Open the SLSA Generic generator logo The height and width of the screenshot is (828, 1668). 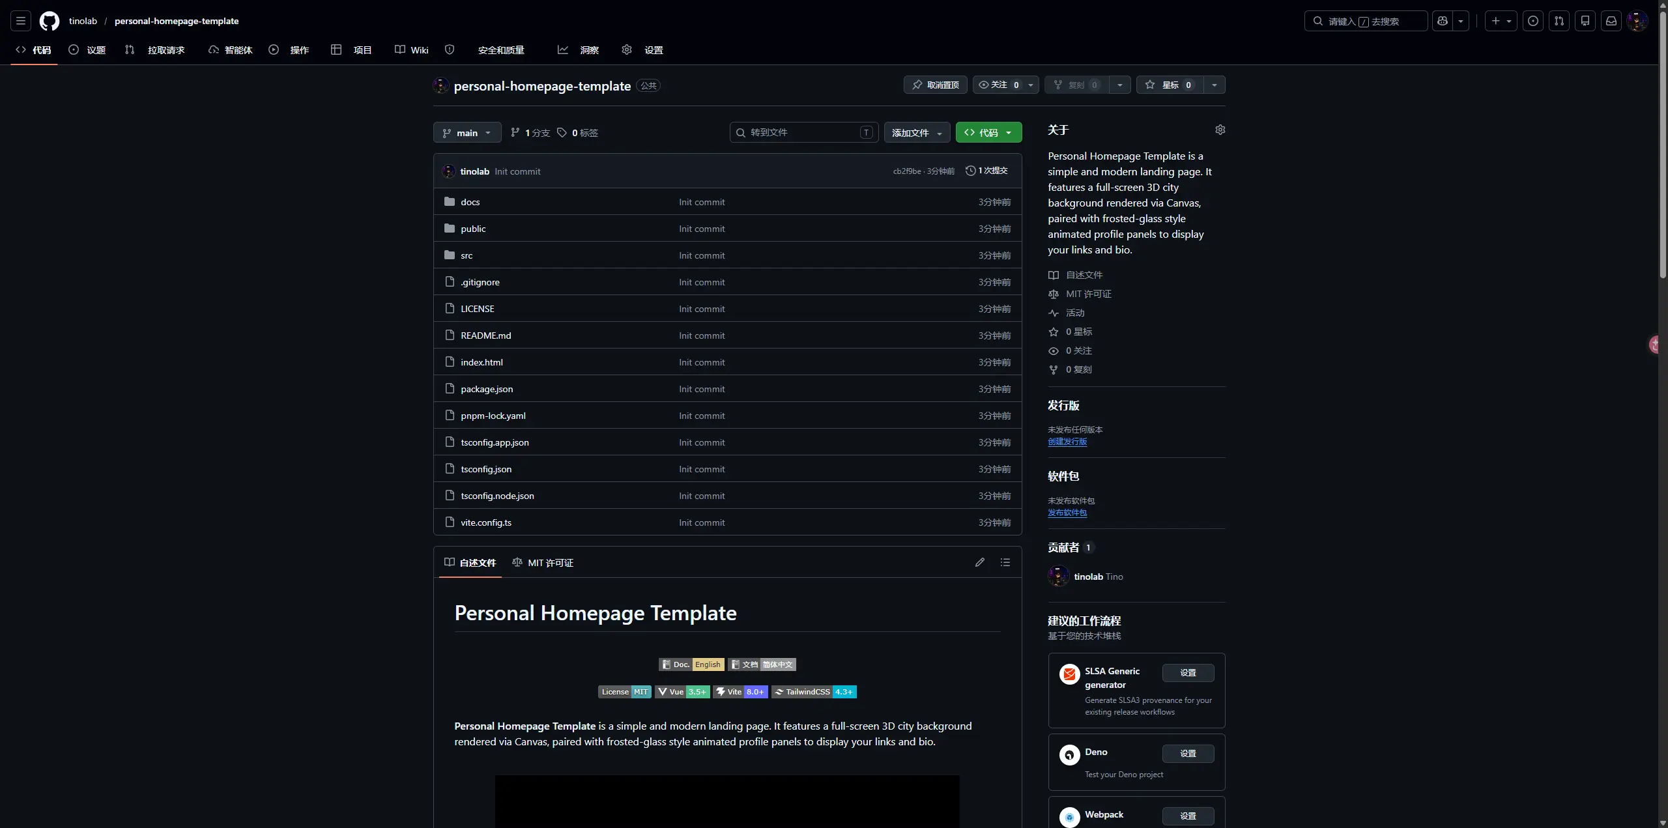point(1069,674)
